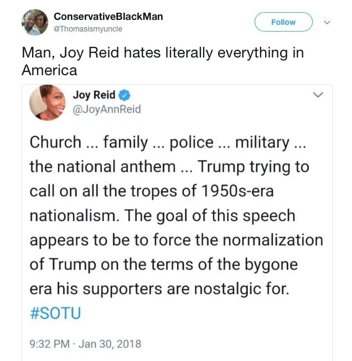Expand the chevron menu next to Follow

coord(327,23)
